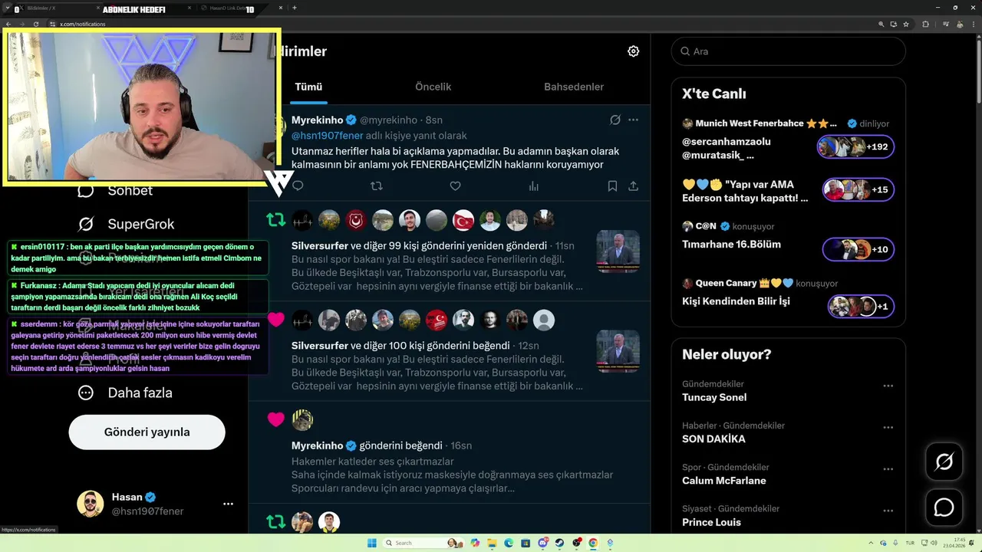The image size is (982, 552).
Task: Click Hasan's profile avatar at bottom left
Action: click(90, 504)
